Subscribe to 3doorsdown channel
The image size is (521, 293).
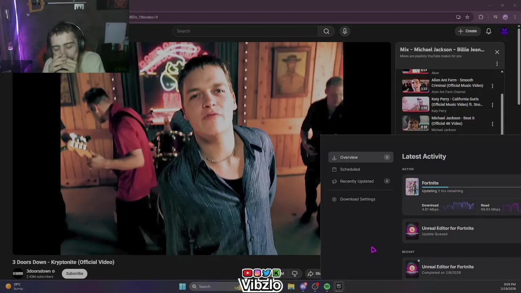[74, 273]
